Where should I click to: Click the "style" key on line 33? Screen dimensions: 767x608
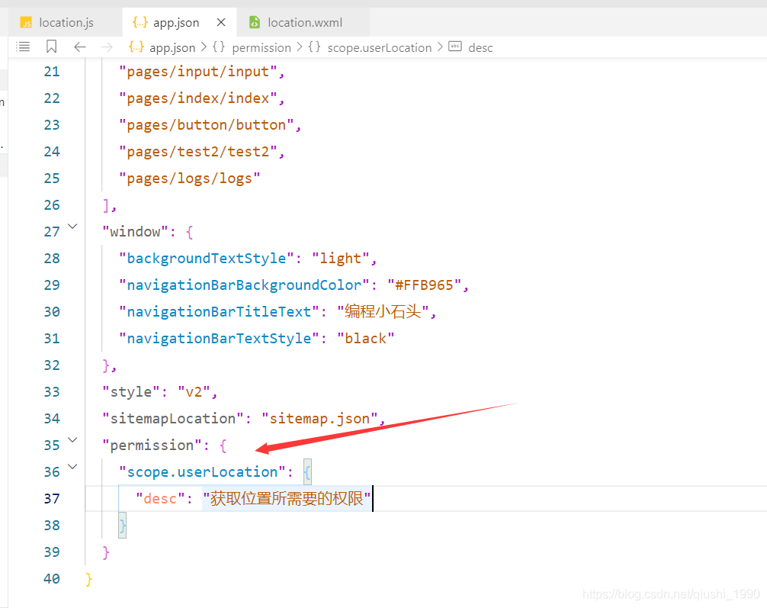(131, 391)
